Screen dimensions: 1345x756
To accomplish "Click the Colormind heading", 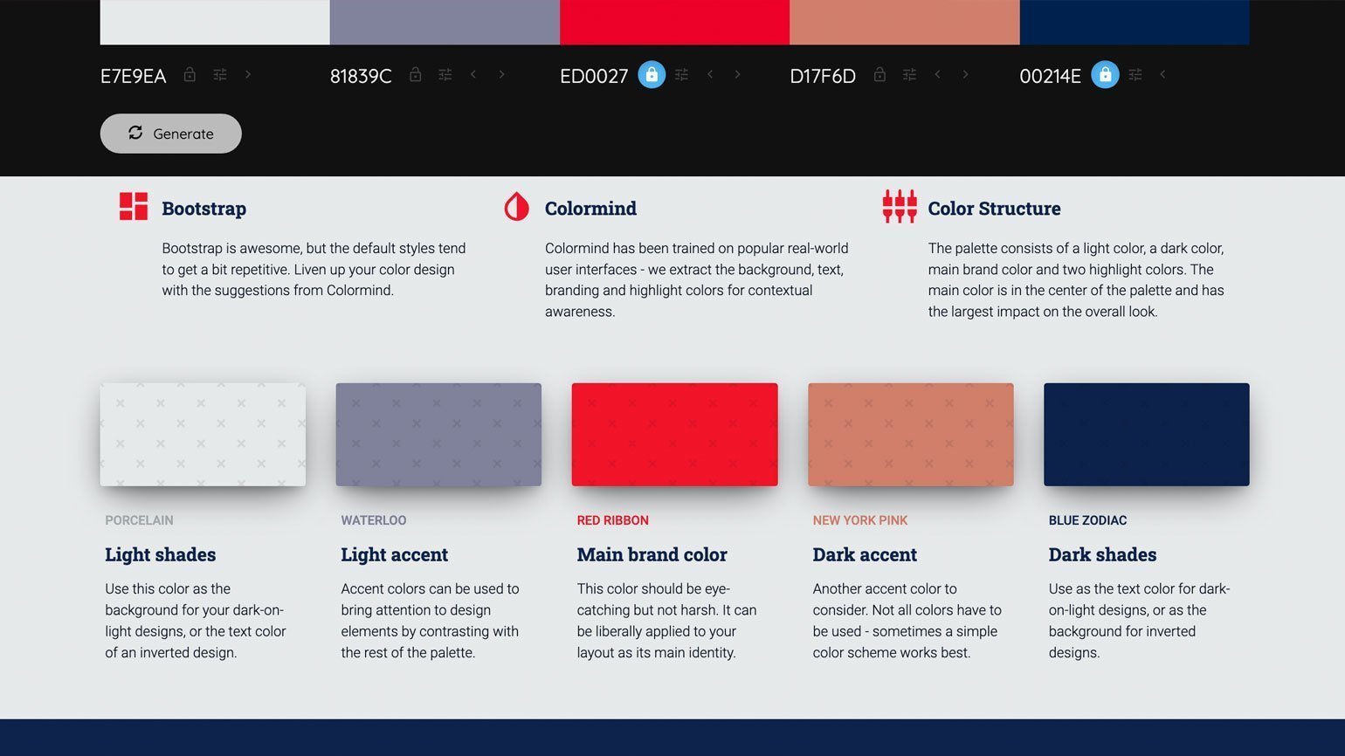I will click(590, 209).
